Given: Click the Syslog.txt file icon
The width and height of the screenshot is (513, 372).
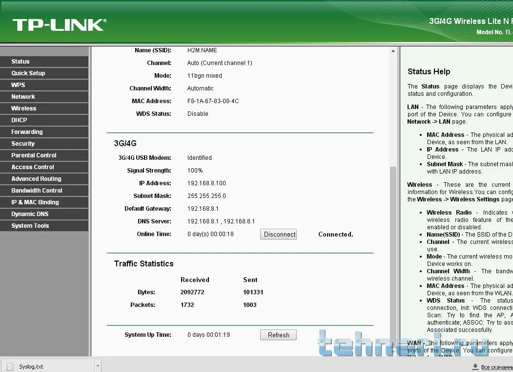Looking at the screenshot, I should pyautogui.click(x=10, y=367).
